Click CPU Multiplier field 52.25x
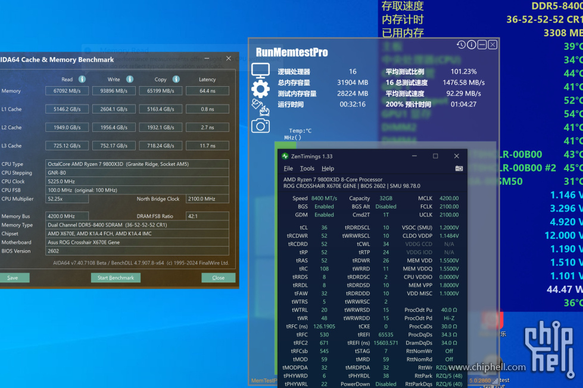The width and height of the screenshot is (583, 388). (67, 199)
